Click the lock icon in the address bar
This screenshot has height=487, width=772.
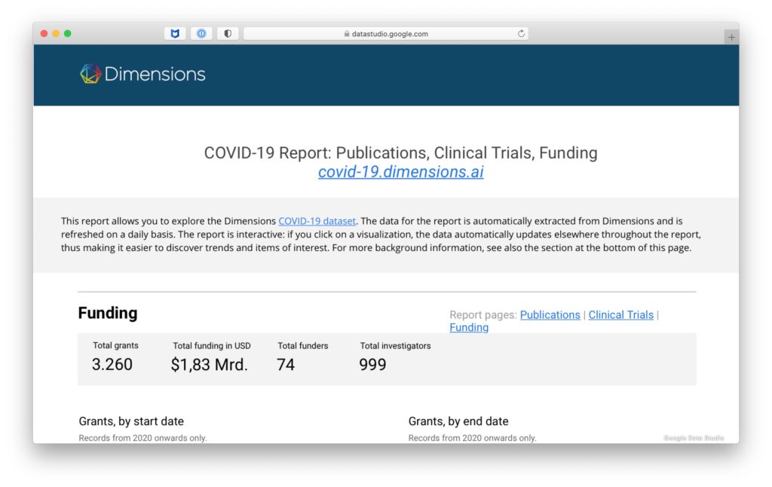pos(347,34)
